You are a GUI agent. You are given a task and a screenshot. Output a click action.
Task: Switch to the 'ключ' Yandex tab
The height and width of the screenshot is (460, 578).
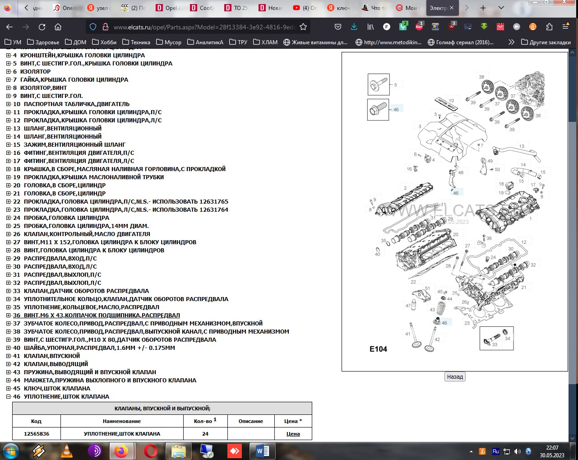coord(340,8)
